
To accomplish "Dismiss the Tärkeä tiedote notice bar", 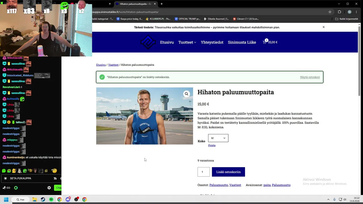I will pos(324,27).
